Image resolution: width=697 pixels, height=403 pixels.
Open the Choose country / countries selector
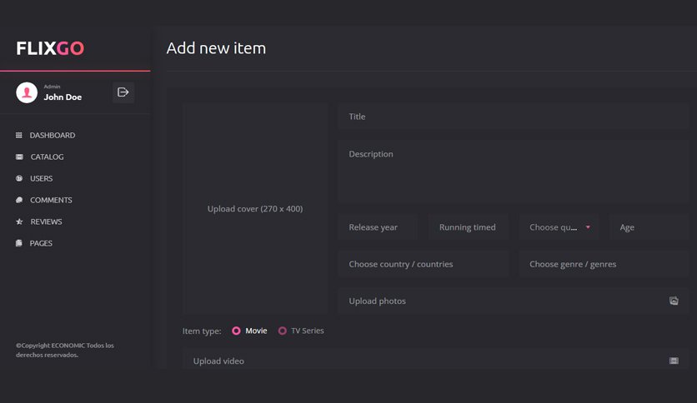(424, 264)
